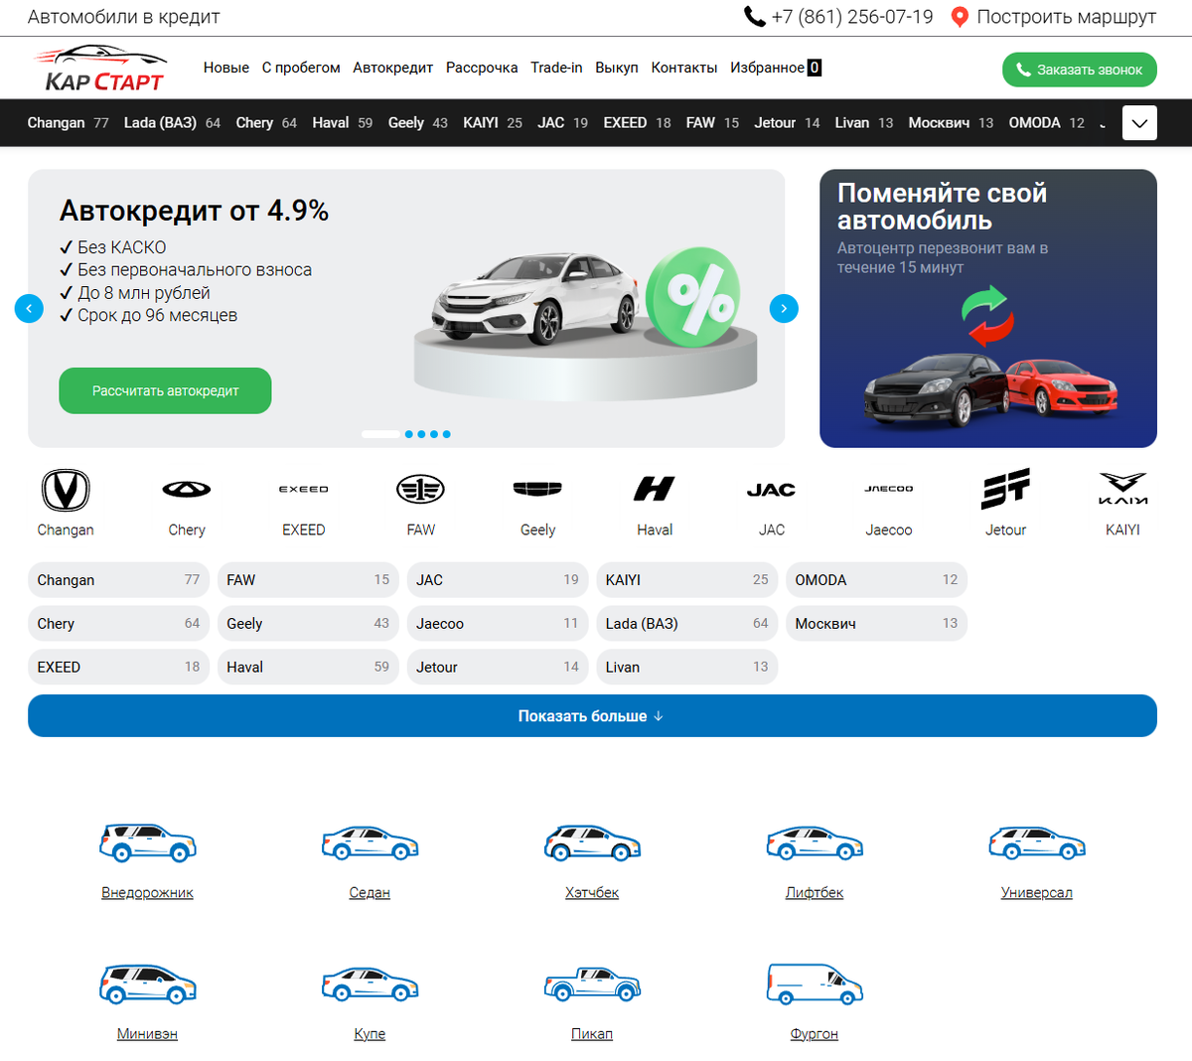Click the KAIYI 25 brand pill
The width and height of the screenshot is (1192, 1061).
click(x=687, y=580)
